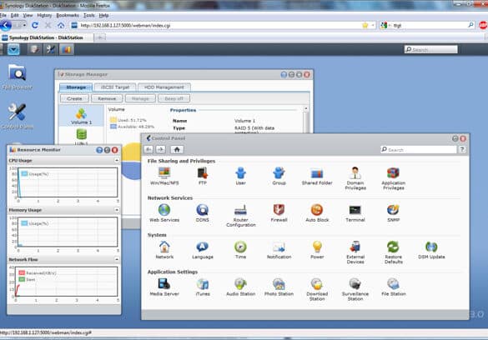Click the Remove button in Storage Manager
488x340 pixels.
tap(107, 98)
